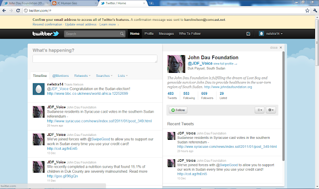Image resolution: width=319 pixels, height=189 pixels.
Task: Open syracuse.com link in Recent Tweets
Action: (x=227, y=146)
